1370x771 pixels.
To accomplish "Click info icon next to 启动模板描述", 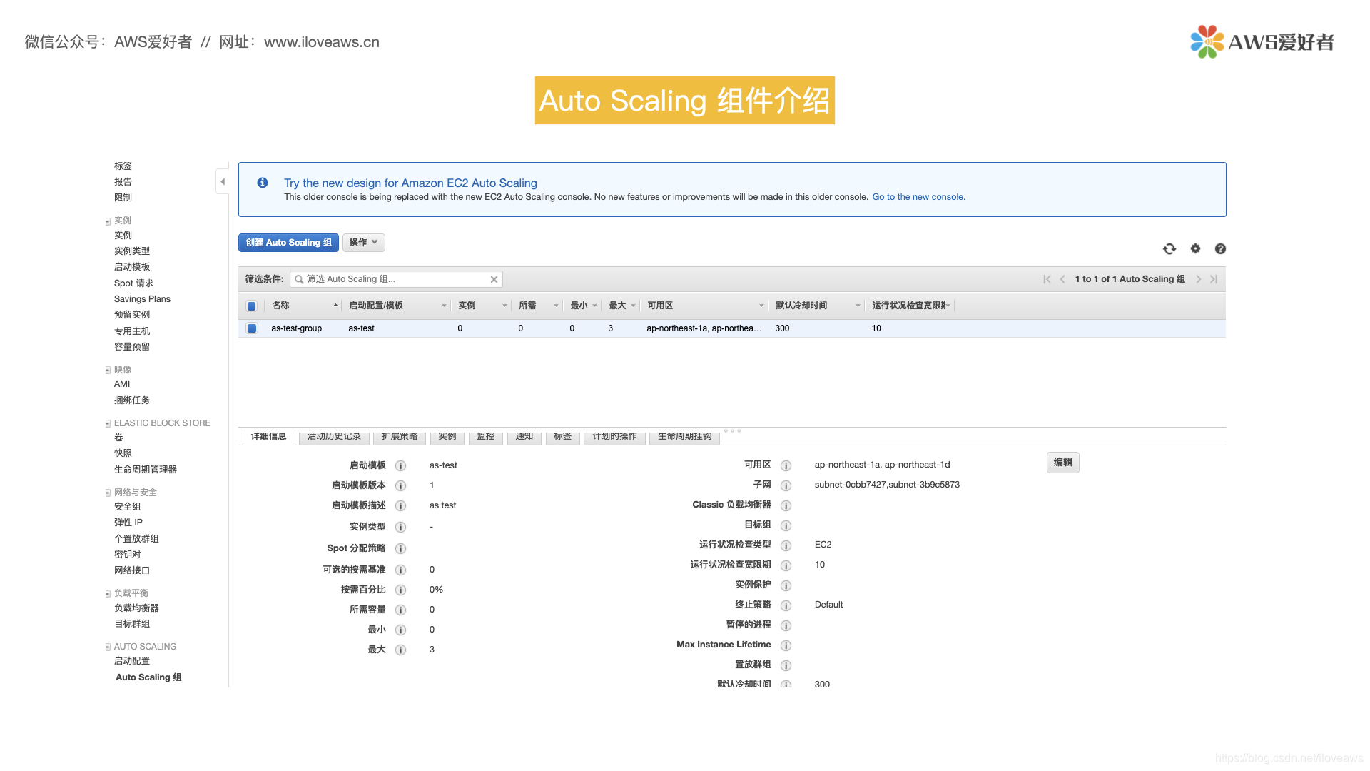I will point(401,506).
